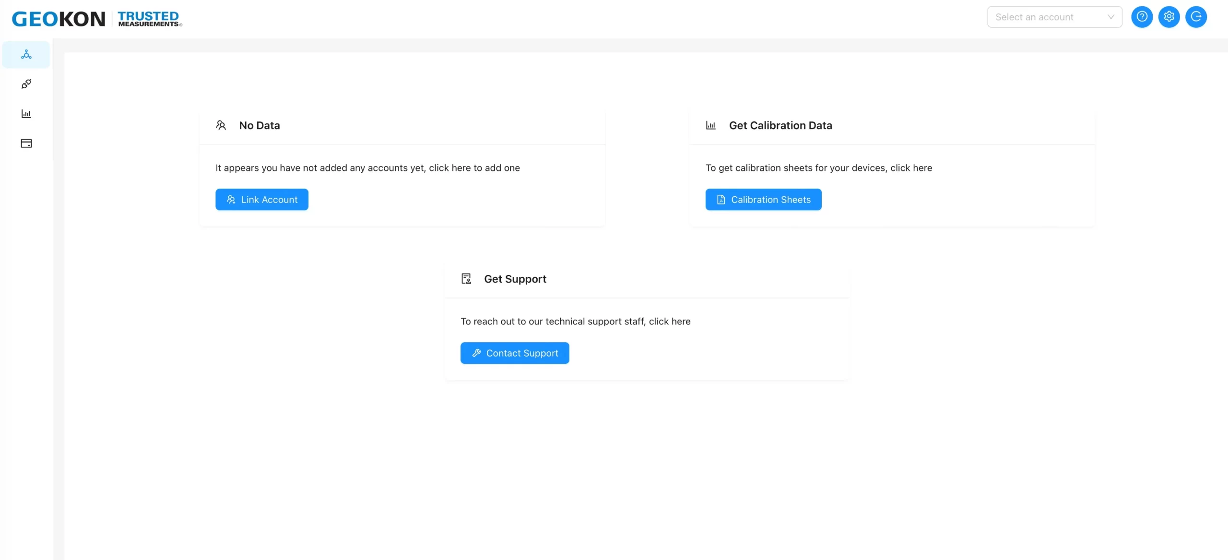This screenshot has width=1228, height=560.
Task: Click chart icon beside Get Calibration Data
Action: (710, 125)
